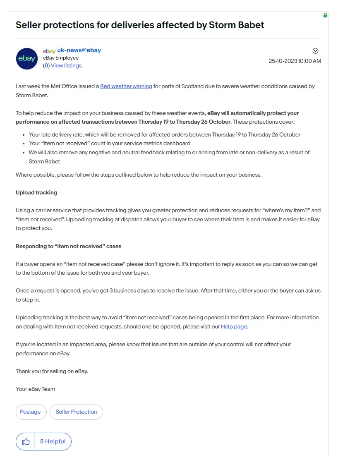Image resolution: width=338 pixels, height=467 pixels.
Task: Click the Thank you for selling line
Action: click(52, 371)
